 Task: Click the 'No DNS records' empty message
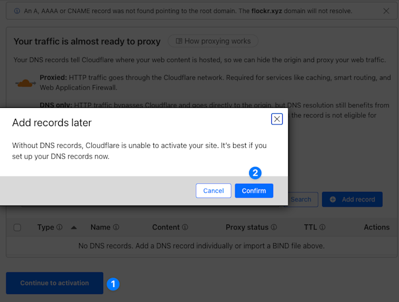(202, 246)
